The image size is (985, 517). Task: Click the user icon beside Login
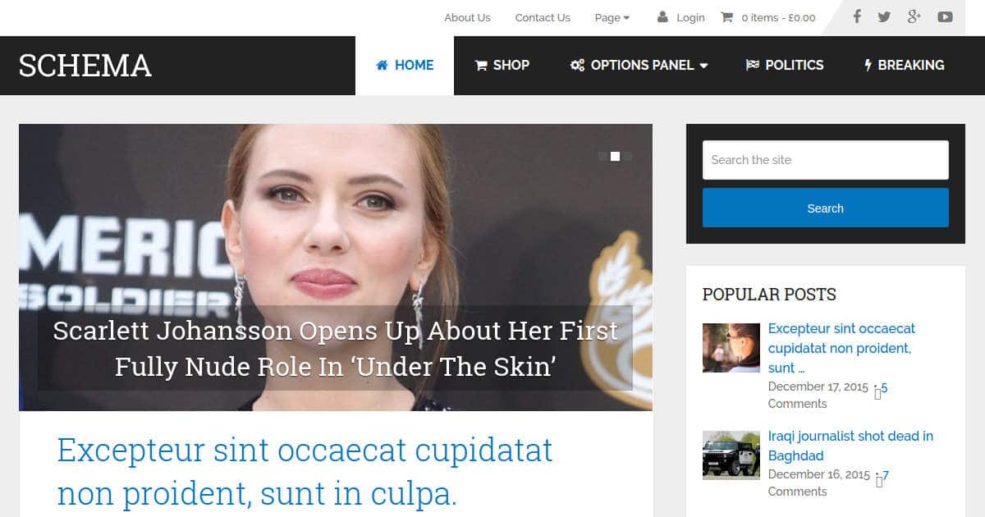tap(662, 16)
